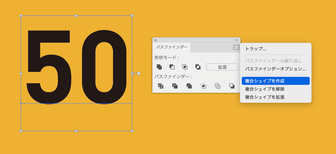Viewport: 336px width, 154px height.
Task: Apply Minus Back pathfinder effect
Action: pyautogui.click(x=232, y=86)
